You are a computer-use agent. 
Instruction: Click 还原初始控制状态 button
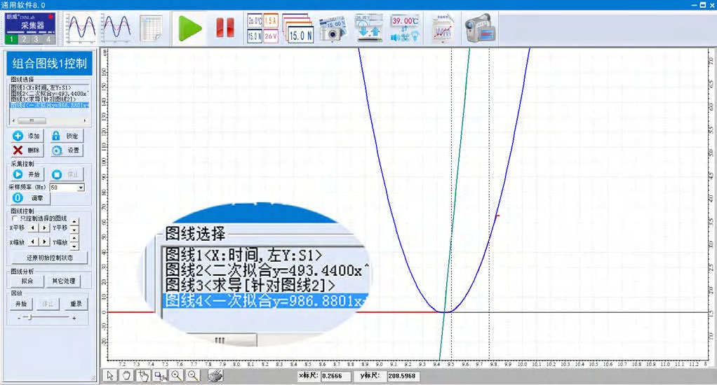point(47,258)
